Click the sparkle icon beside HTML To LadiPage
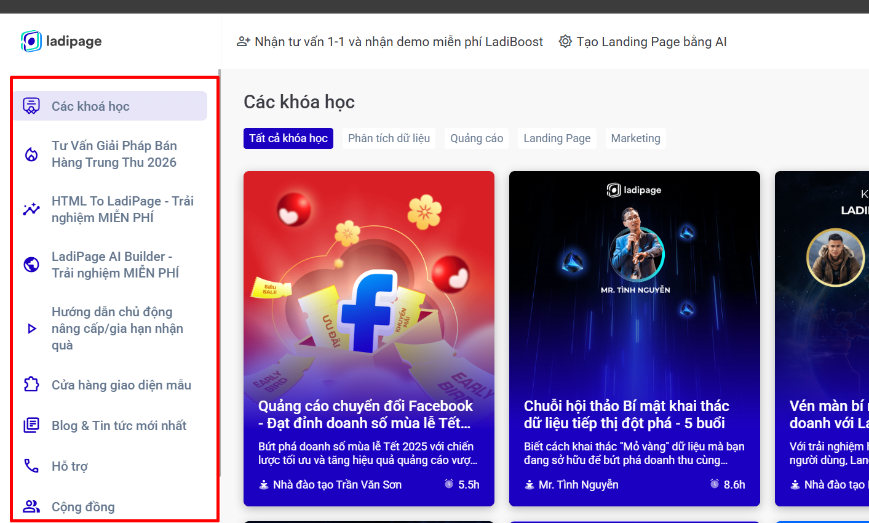This screenshot has height=523, width=869. [x=31, y=209]
